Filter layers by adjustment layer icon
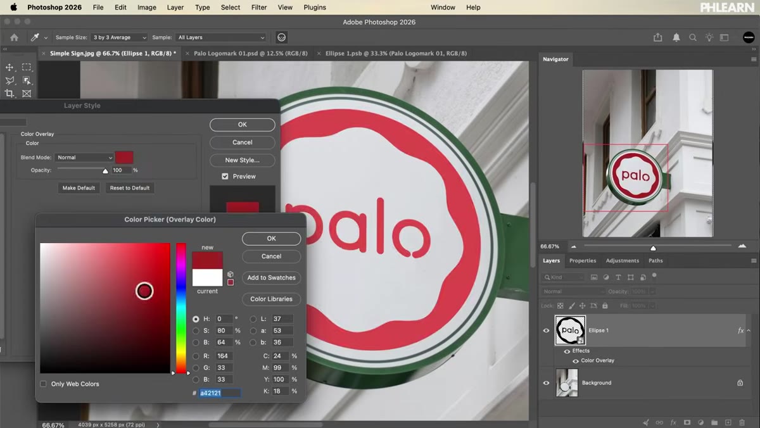This screenshot has width=760, height=428. (606, 277)
